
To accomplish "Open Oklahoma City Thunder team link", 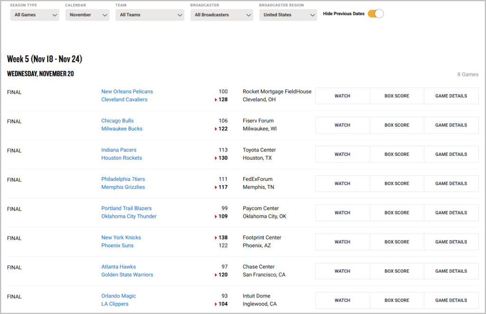I will (x=129, y=216).
